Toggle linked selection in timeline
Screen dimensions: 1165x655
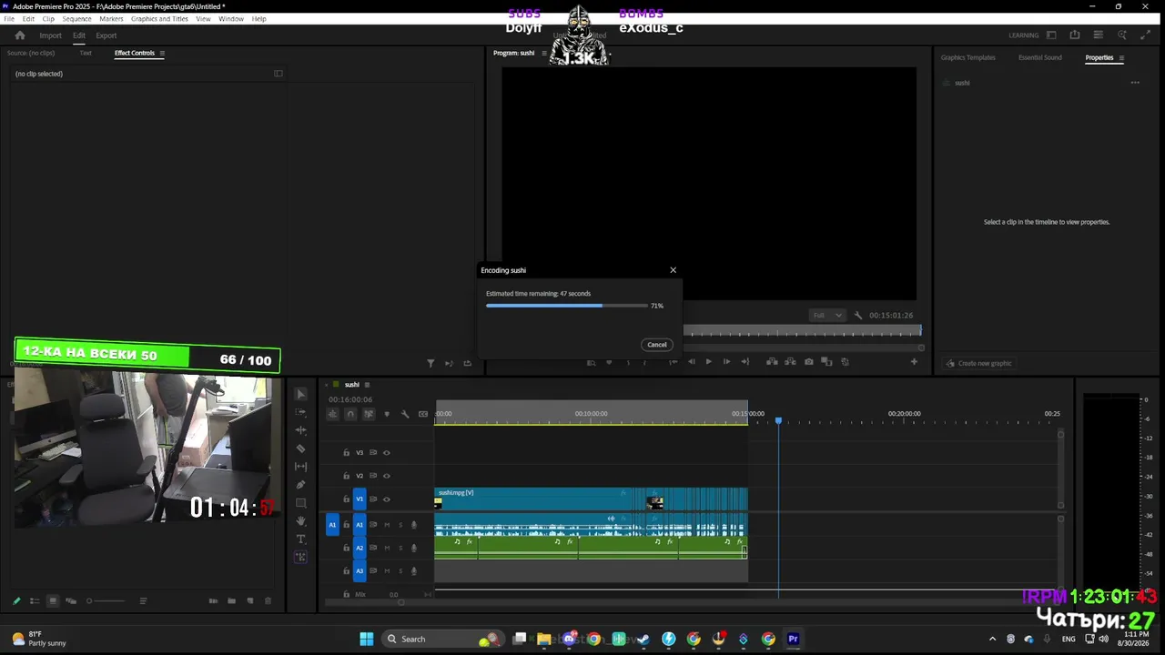coord(369,414)
